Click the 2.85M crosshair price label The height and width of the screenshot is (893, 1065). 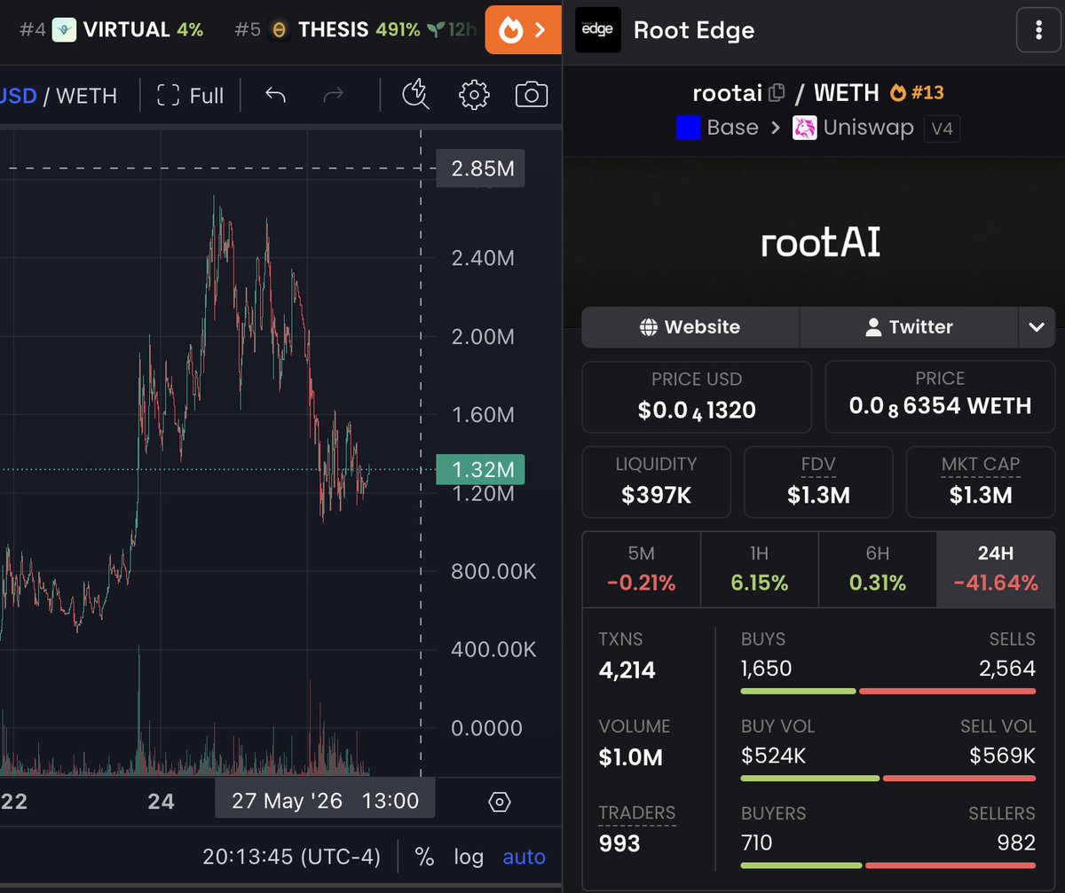[481, 168]
